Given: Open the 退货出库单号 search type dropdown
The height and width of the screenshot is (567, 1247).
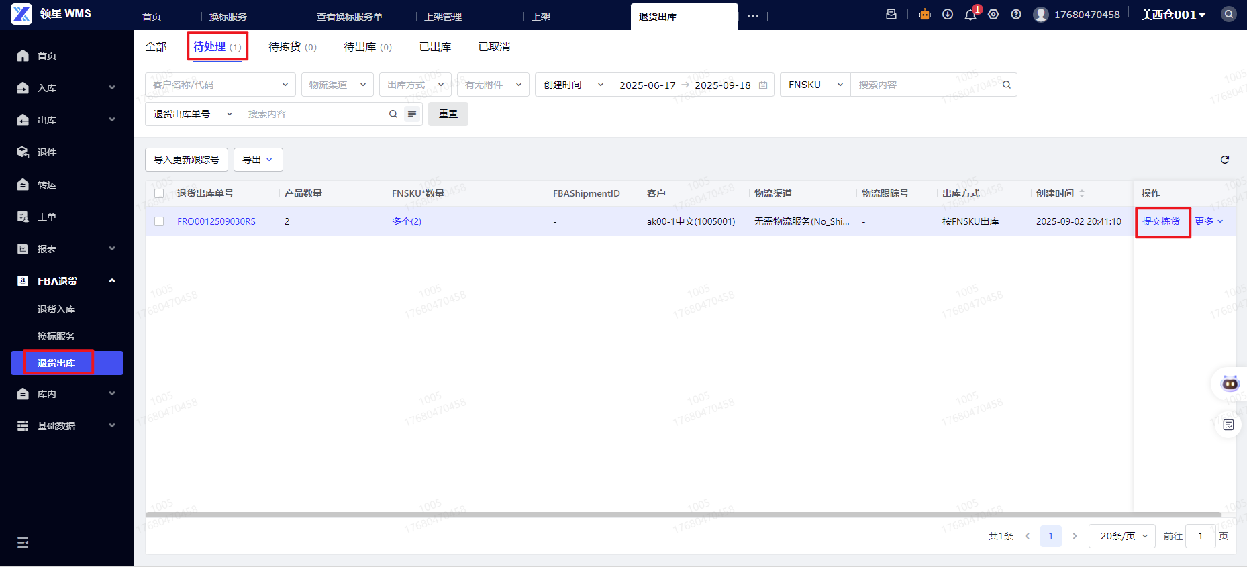Looking at the screenshot, I should click(x=193, y=114).
